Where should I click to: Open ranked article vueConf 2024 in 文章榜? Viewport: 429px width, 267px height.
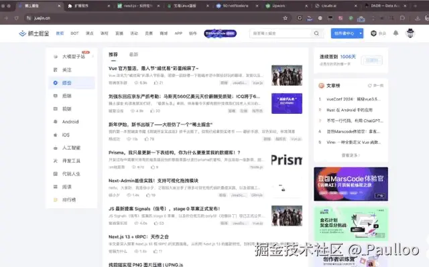point(353,99)
